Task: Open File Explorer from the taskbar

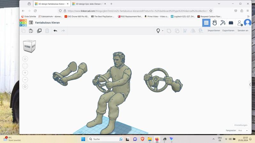Action: pyautogui.click(x=149, y=139)
